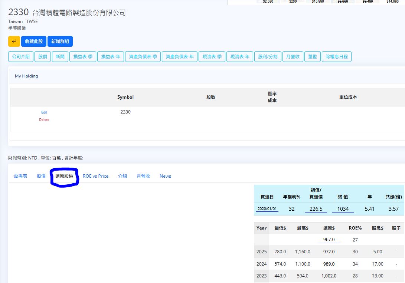Open 損益表-年 report
This screenshot has width=405, height=283.
click(111, 56)
